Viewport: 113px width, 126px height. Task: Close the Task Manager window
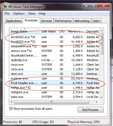tap(104, 6)
